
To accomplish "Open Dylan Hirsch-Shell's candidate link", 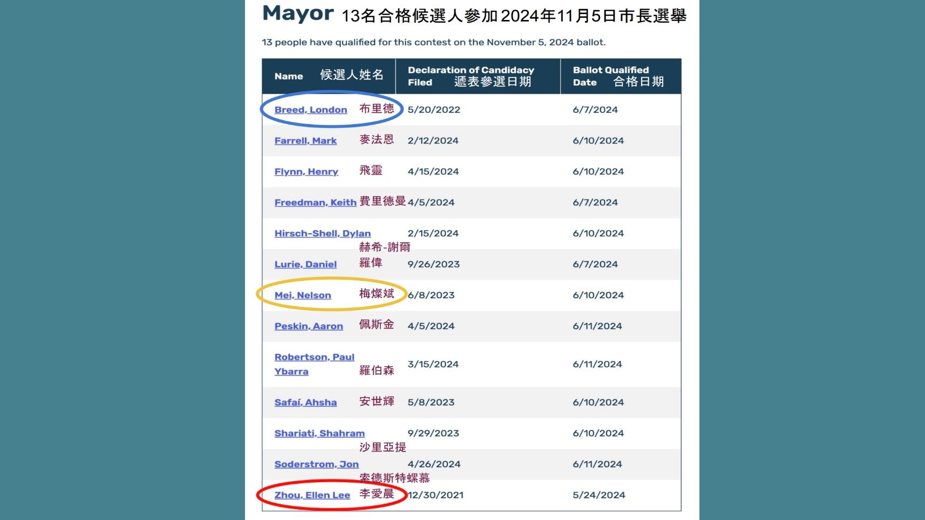I will (x=322, y=233).
